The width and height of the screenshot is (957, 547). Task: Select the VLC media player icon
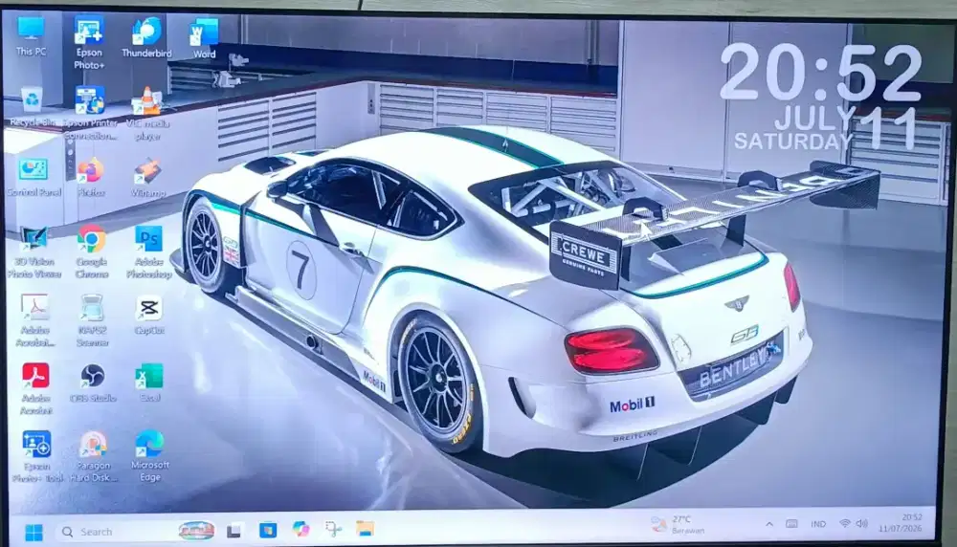click(x=147, y=114)
